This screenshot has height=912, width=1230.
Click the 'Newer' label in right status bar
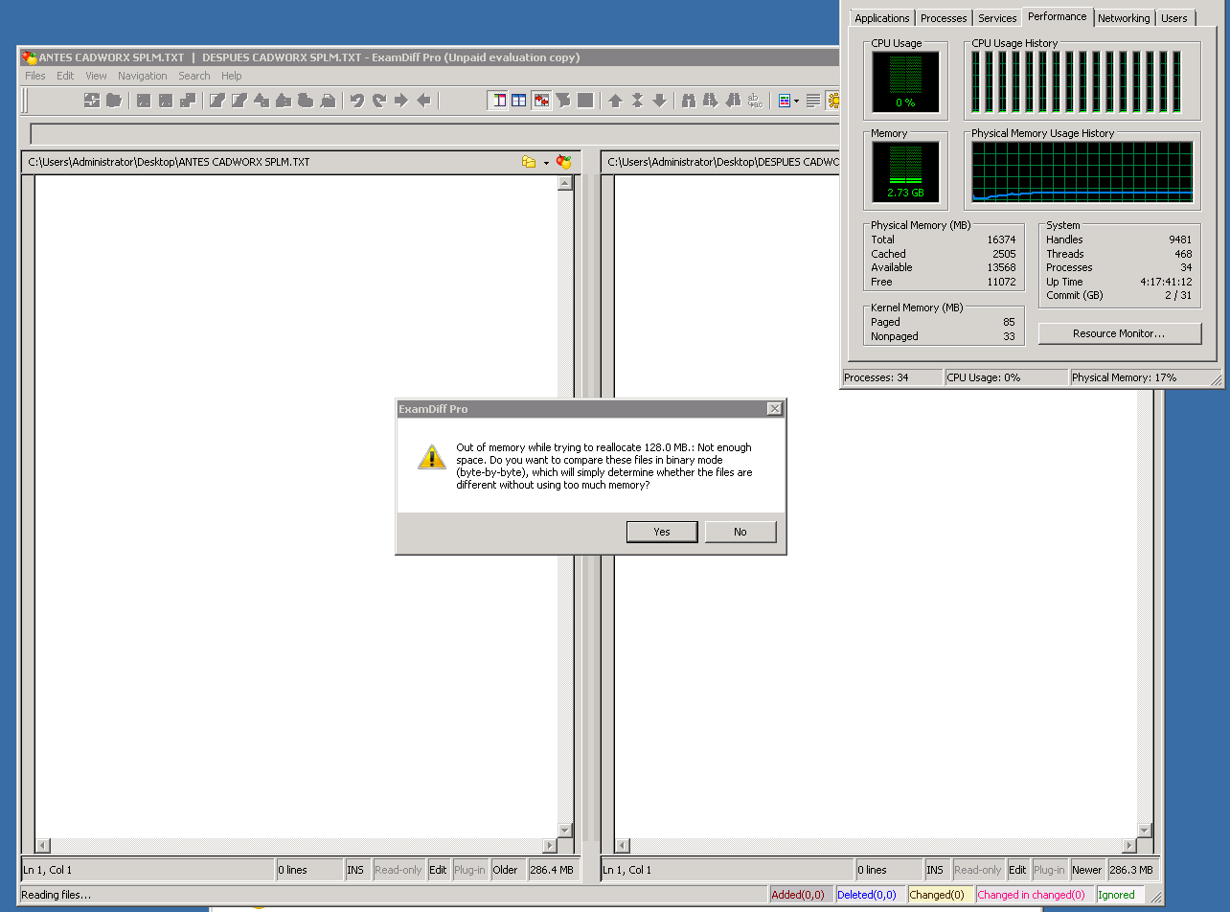pyautogui.click(x=1086, y=870)
